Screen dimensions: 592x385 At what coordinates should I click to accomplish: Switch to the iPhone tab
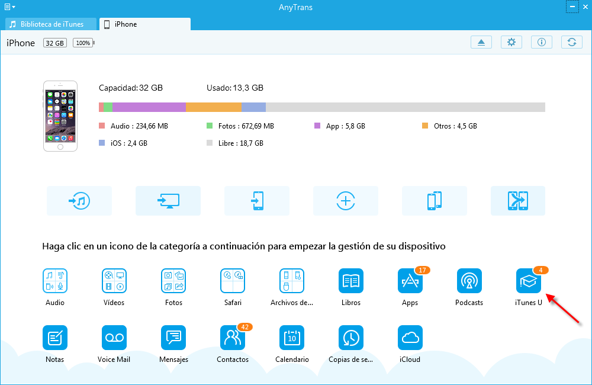(145, 24)
